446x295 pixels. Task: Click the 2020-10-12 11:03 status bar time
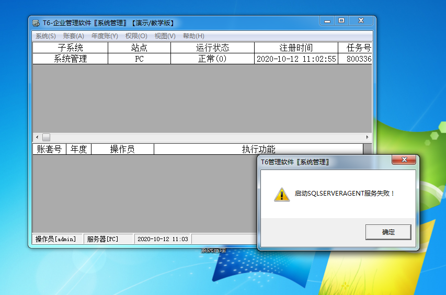163,239
